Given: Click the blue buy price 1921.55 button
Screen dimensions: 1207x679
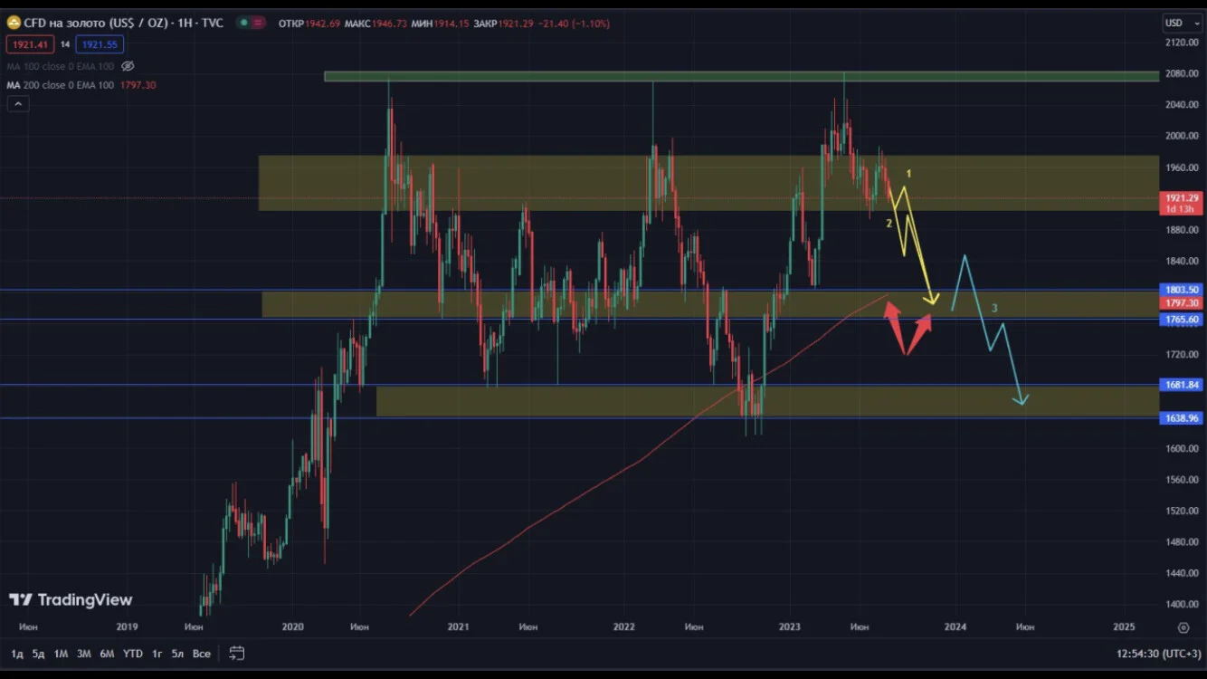Looking at the screenshot, I should [x=100, y=43].
